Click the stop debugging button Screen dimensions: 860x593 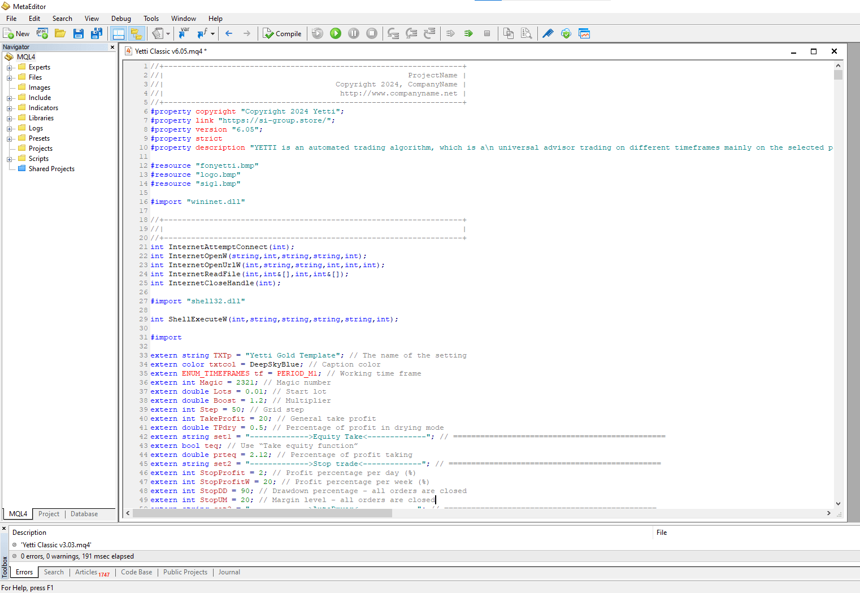372,34
